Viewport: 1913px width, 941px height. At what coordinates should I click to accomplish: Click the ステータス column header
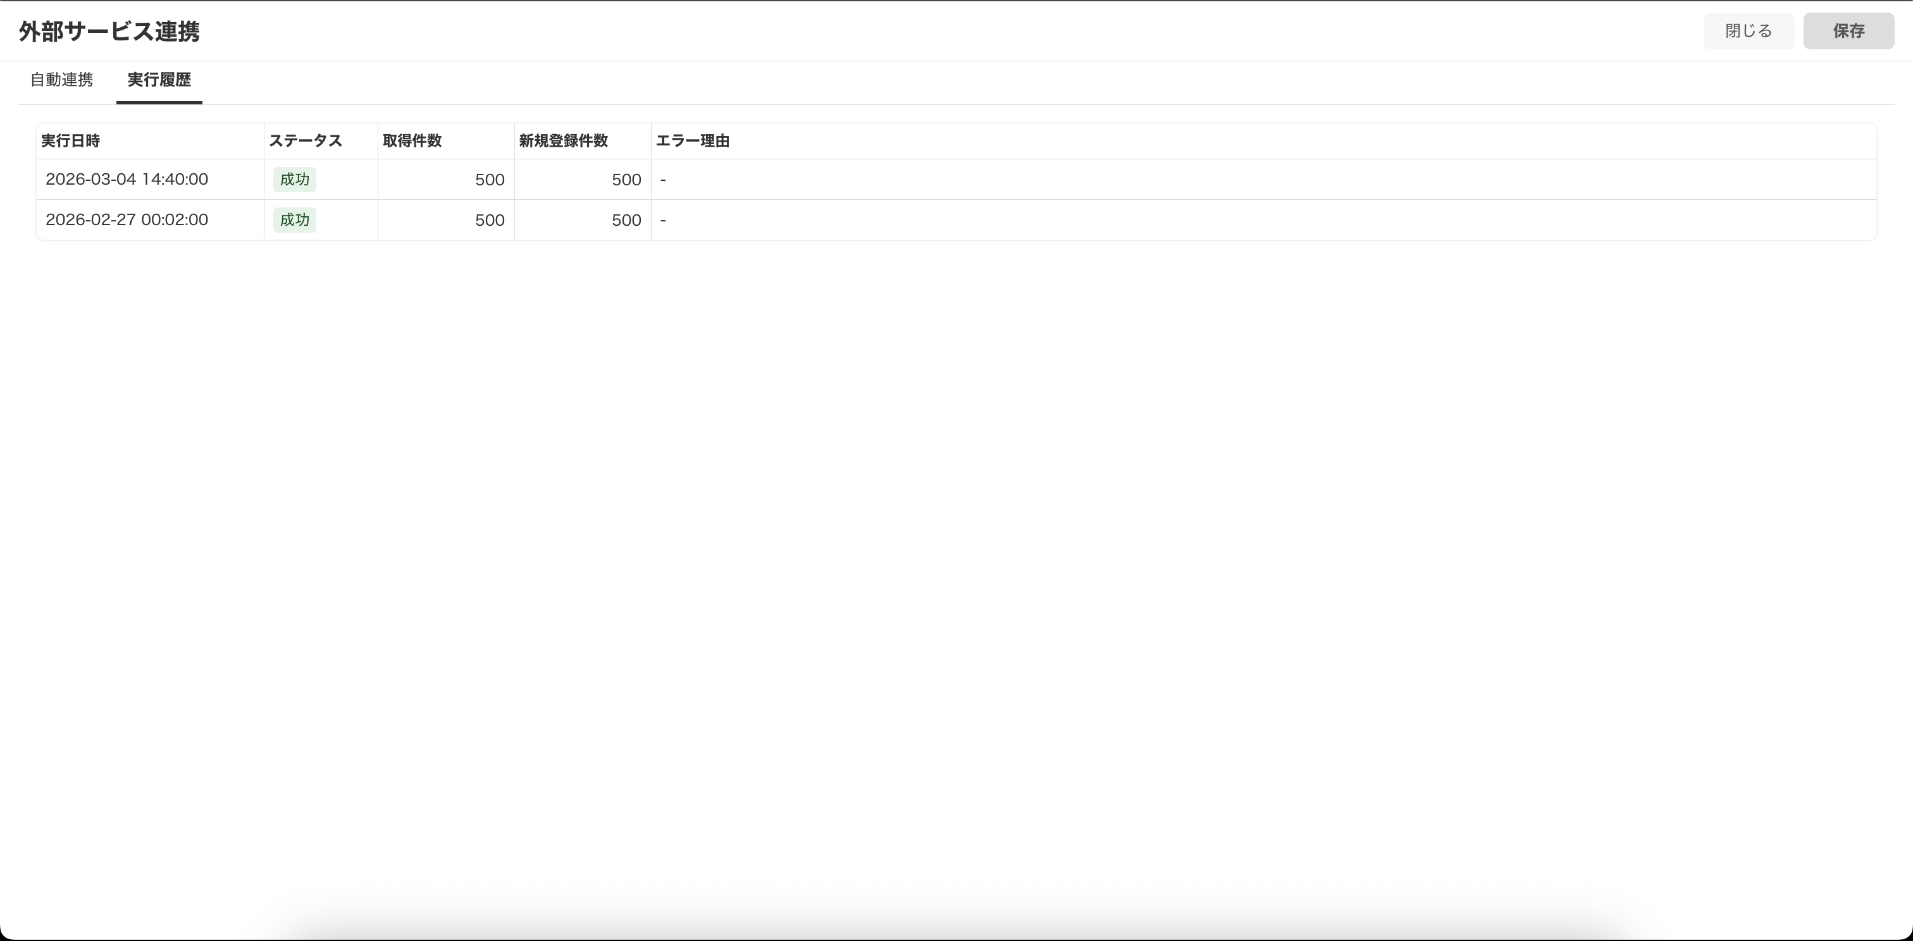(x=305, y=141)
